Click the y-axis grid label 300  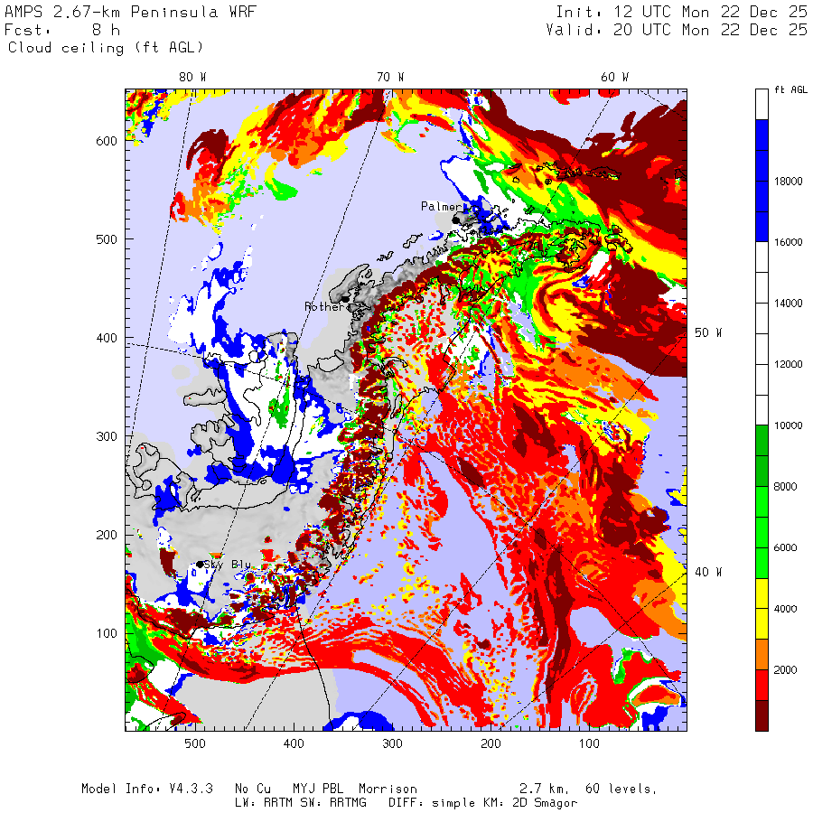107,436
